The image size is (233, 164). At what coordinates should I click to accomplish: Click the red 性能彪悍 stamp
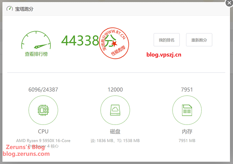click(114, 43)
